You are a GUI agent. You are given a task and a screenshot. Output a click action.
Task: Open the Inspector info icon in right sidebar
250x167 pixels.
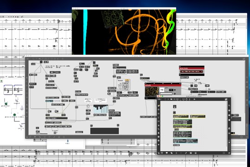229,110
